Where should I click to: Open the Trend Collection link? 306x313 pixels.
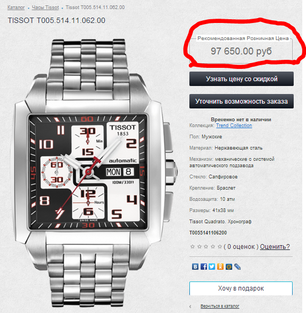coord(234,126)
